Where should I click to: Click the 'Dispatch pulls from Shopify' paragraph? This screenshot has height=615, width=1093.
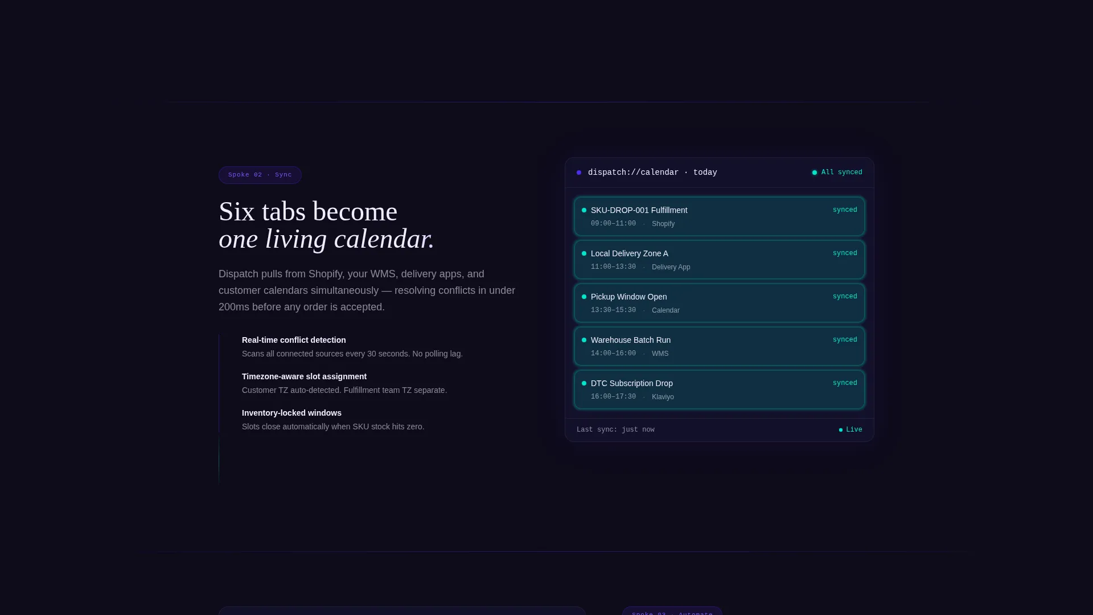367,290
